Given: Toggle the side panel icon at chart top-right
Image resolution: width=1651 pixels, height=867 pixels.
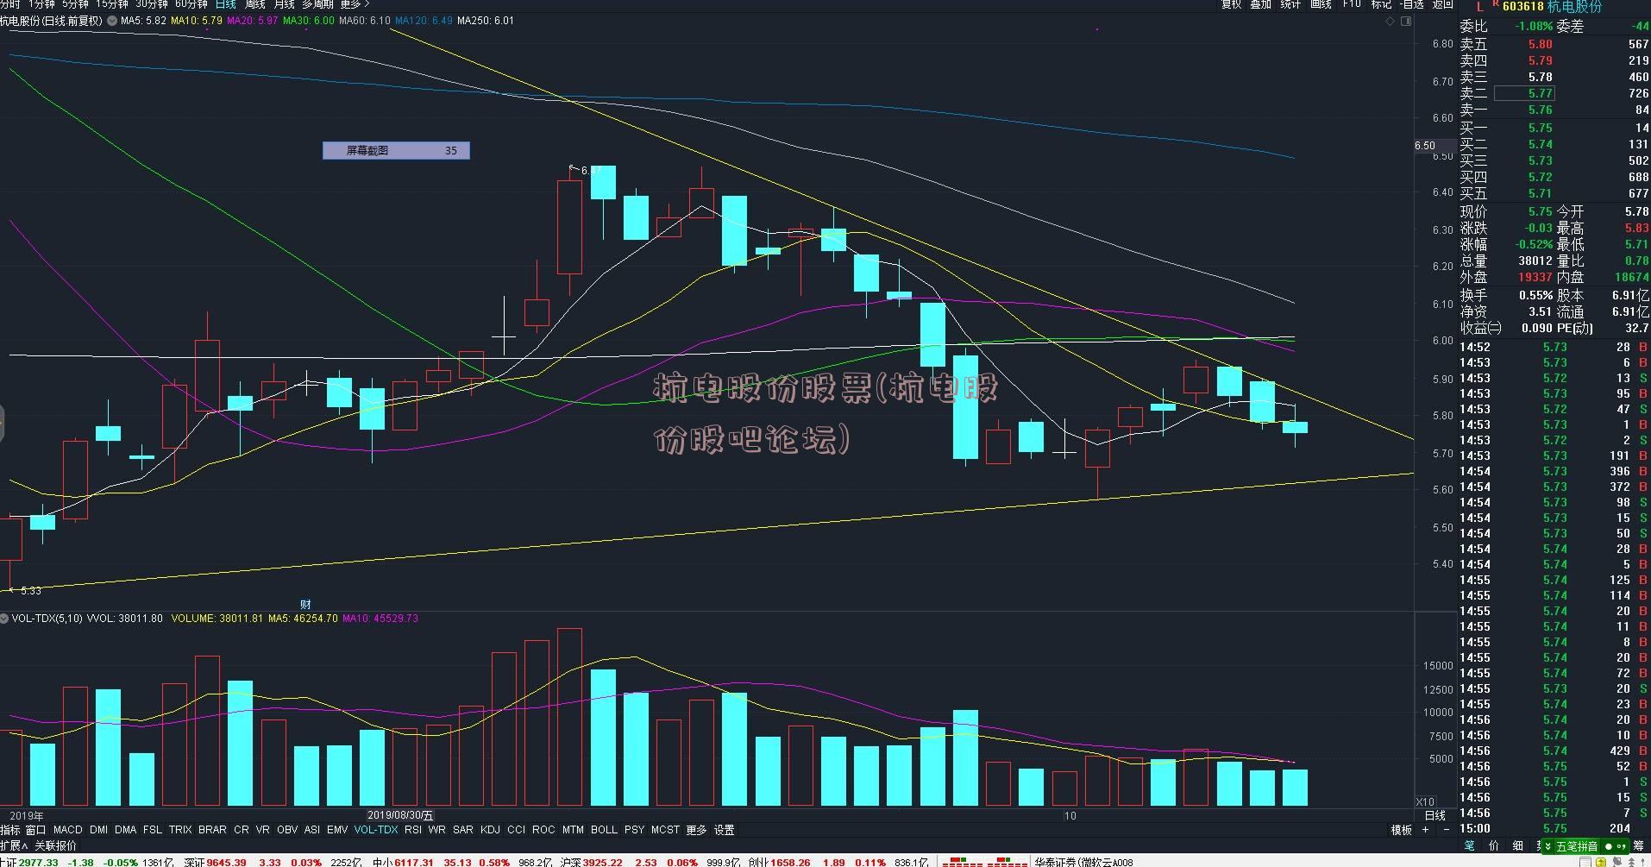Looking at the screenshot, I should [x=1406, y=22].
